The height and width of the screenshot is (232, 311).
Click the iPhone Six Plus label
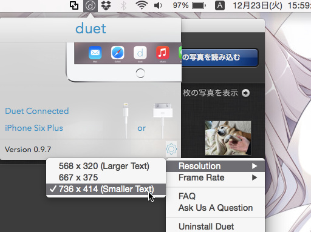[34, 128]
